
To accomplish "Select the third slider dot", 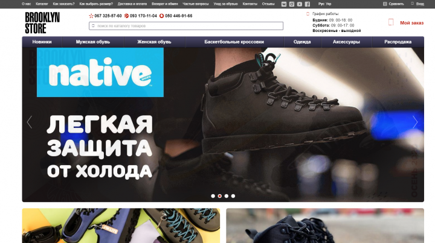I will pyautogui.click(x=227, y=196).
